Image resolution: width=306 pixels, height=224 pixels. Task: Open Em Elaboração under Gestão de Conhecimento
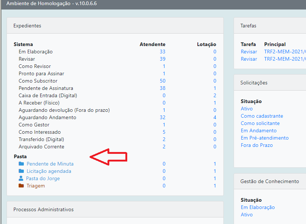pos(257,207)
